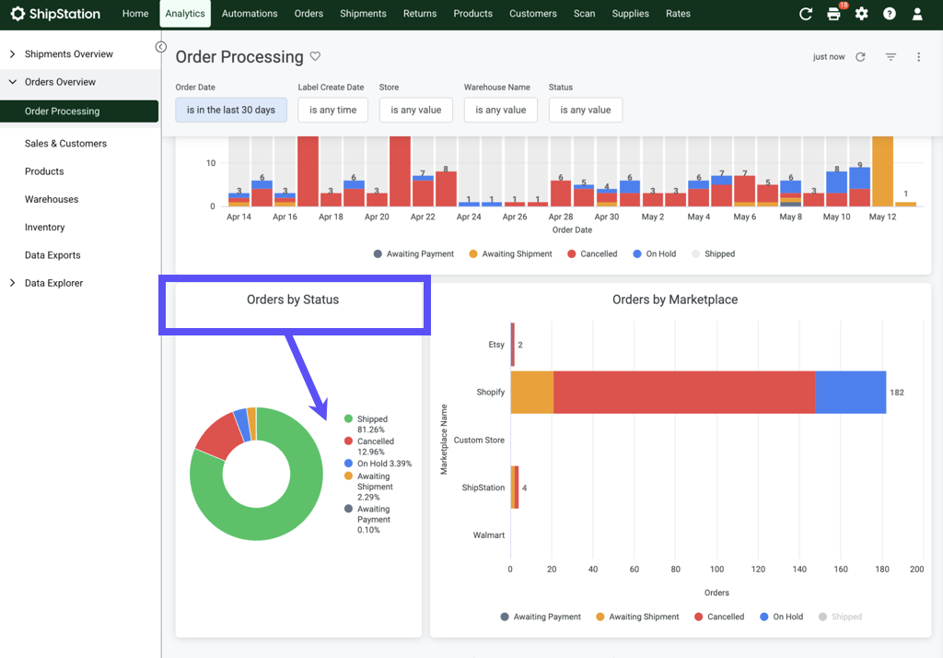Open Inventory in sidebar
Screen dimensions: 943x658
44,227
